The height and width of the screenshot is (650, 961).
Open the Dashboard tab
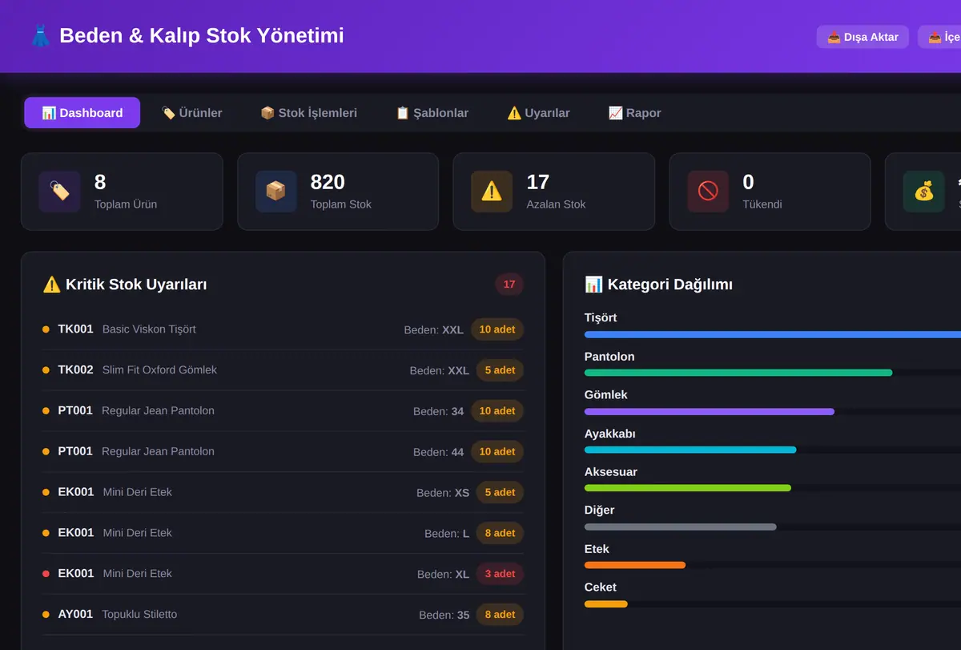[82, 113]
